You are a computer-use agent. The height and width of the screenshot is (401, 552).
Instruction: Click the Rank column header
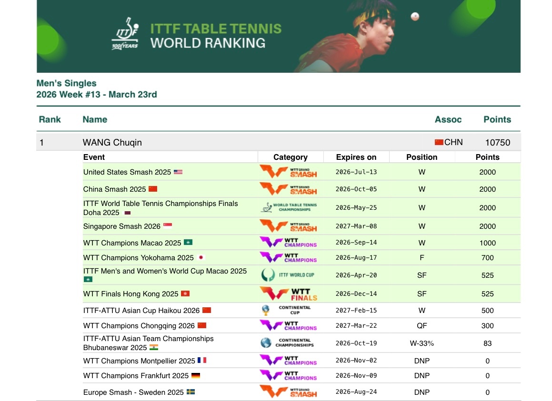coord(50,119)
